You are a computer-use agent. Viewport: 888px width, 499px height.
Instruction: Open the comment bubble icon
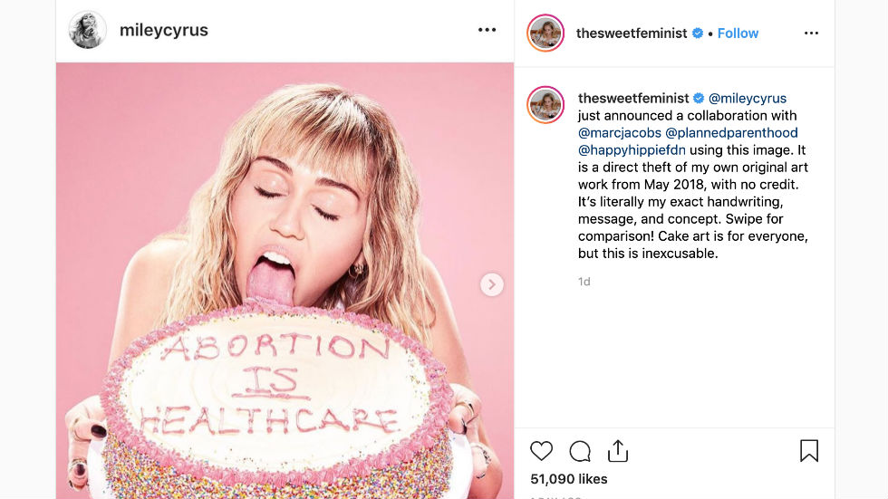(580, 451)
